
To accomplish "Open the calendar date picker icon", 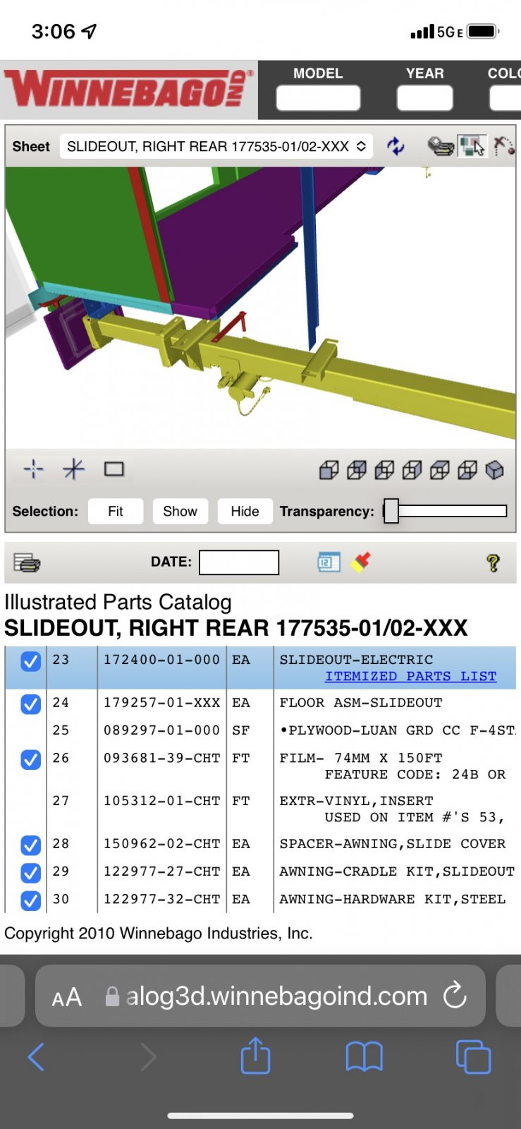I will [329, 562].
